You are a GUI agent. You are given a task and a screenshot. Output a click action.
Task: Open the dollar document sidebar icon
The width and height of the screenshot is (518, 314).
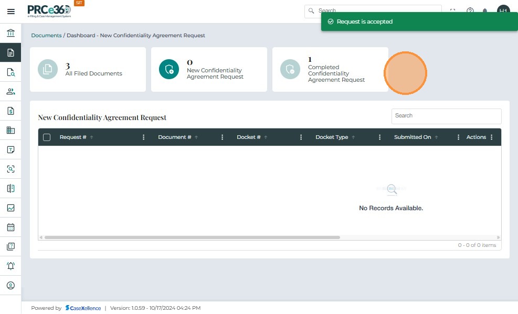point(10,111)
